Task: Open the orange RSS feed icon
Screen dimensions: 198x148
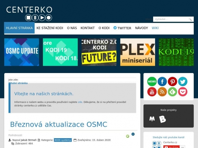Action: 162,92
